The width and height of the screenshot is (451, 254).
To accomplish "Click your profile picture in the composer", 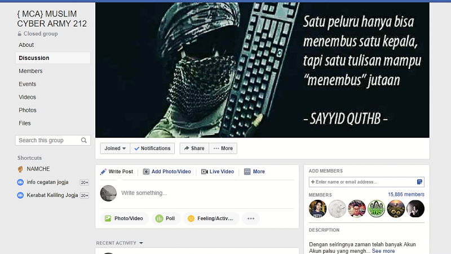I will (108, 193).
